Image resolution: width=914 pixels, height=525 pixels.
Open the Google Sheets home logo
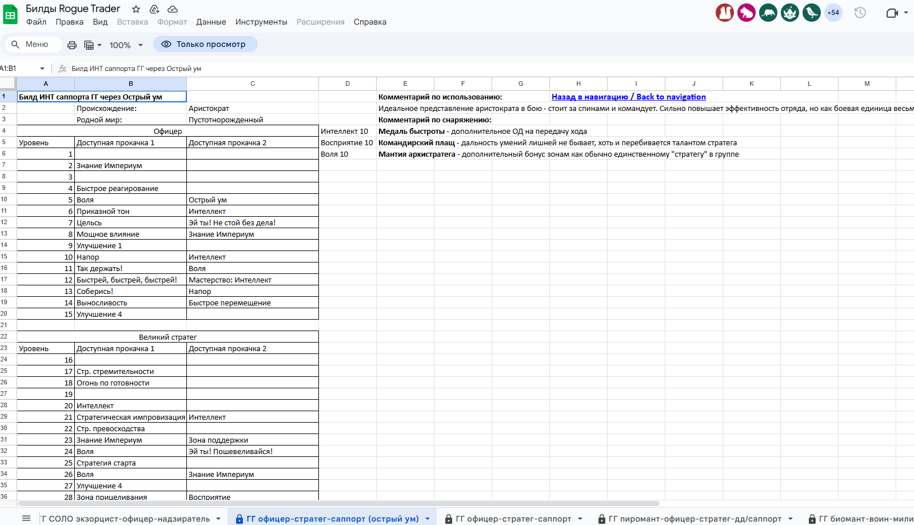click(11, 15)
